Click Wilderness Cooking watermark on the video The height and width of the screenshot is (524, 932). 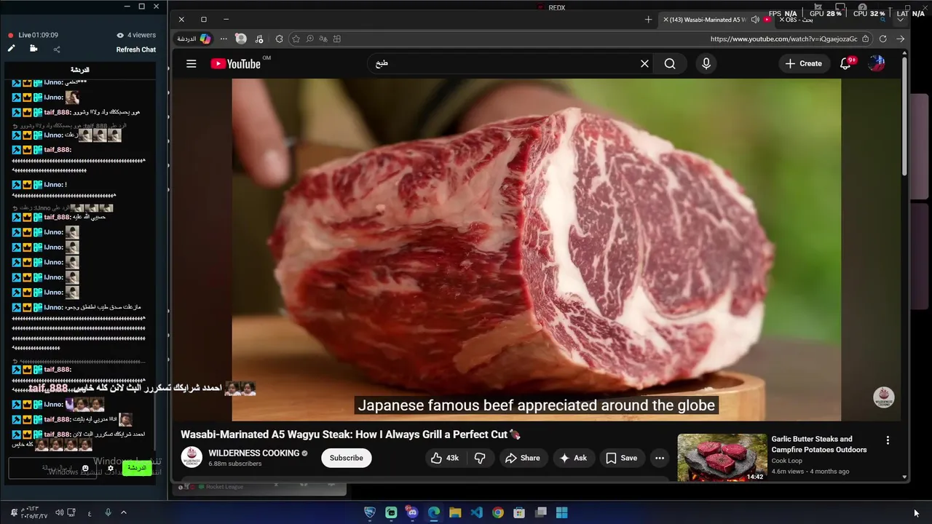[x=883, y=397]
